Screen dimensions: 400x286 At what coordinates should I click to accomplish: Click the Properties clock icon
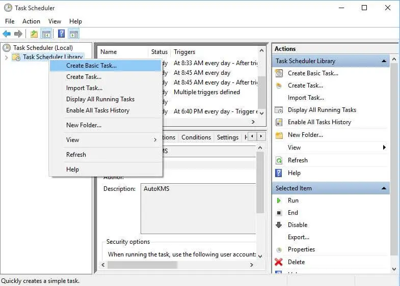pyautogui.click(x=279, y=249)
